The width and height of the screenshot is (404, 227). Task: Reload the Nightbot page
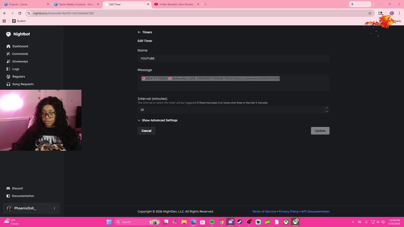(x=20, y=13)
